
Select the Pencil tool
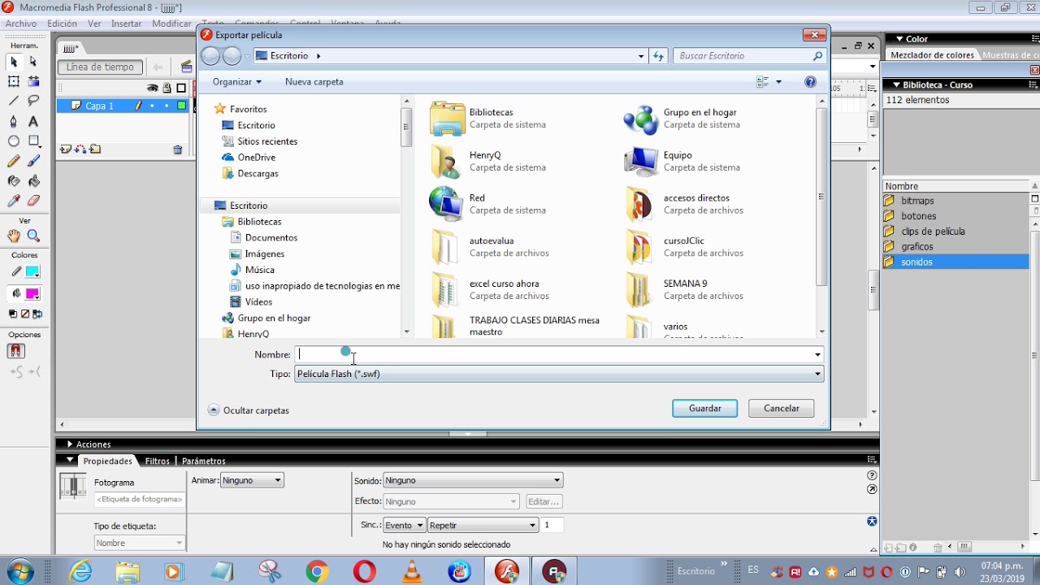click(14, 161)
